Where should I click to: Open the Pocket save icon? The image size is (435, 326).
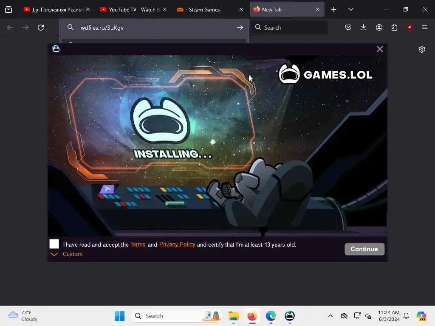[348, 27]
